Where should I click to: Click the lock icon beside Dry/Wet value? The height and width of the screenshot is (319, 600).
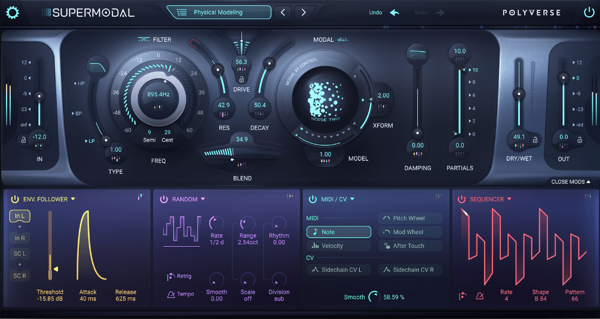(x=535, y=140)
